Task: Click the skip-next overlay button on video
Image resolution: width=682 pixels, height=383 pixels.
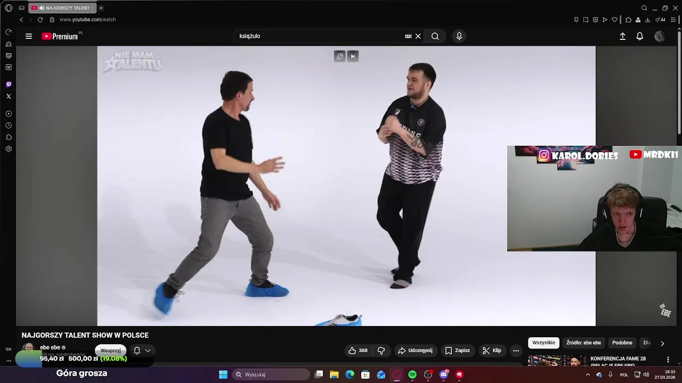Action: (353, 56)
